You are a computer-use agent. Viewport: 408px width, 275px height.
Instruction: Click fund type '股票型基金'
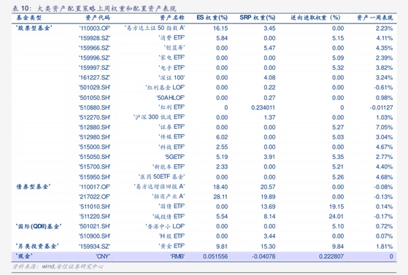pyautogui.click(x=34, y=28)
